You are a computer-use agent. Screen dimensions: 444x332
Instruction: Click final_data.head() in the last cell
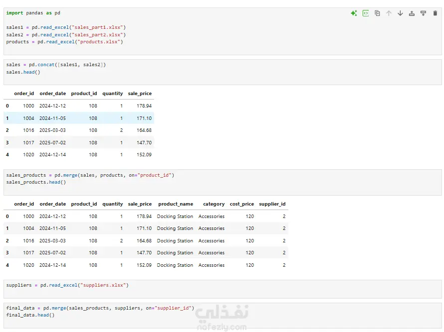click(30, 316)
